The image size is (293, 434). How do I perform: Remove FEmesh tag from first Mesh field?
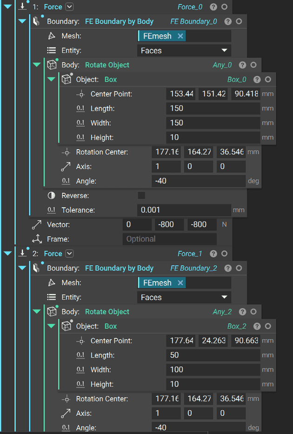(x=180, y=36)
